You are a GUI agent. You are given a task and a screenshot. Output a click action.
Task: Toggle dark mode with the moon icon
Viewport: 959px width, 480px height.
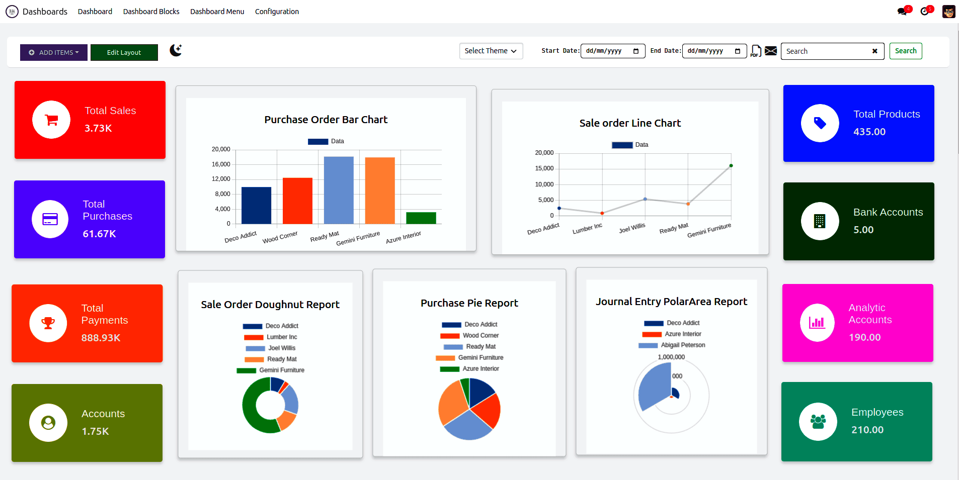coord(176,50)
